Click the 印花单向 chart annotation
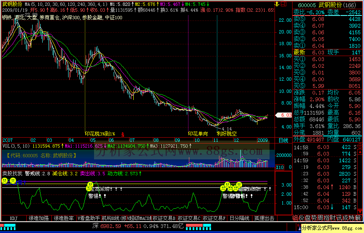The image size is (364, 233). click(198, 134)
